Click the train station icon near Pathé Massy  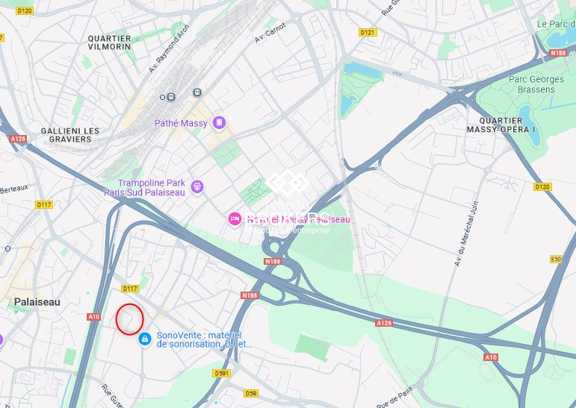(171, 97)
